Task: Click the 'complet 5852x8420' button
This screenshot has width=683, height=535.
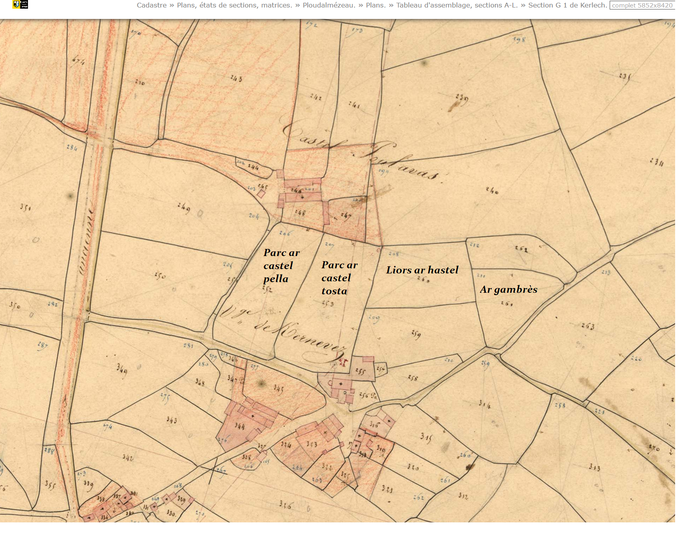Action: click(x=642, y=5)
